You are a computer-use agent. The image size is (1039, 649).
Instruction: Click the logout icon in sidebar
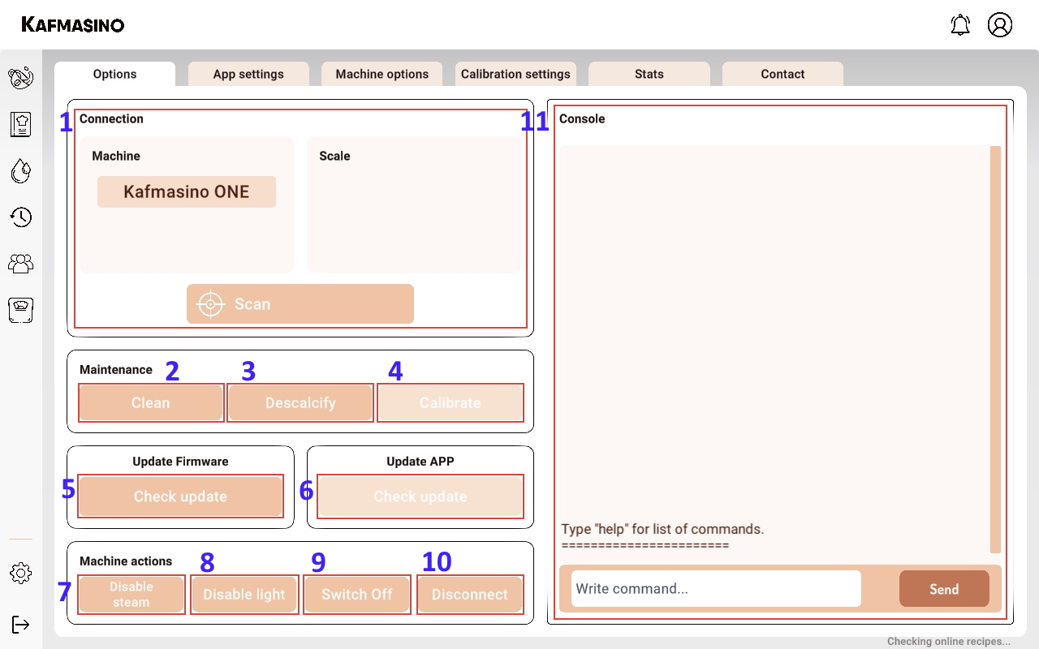[21, 624]
